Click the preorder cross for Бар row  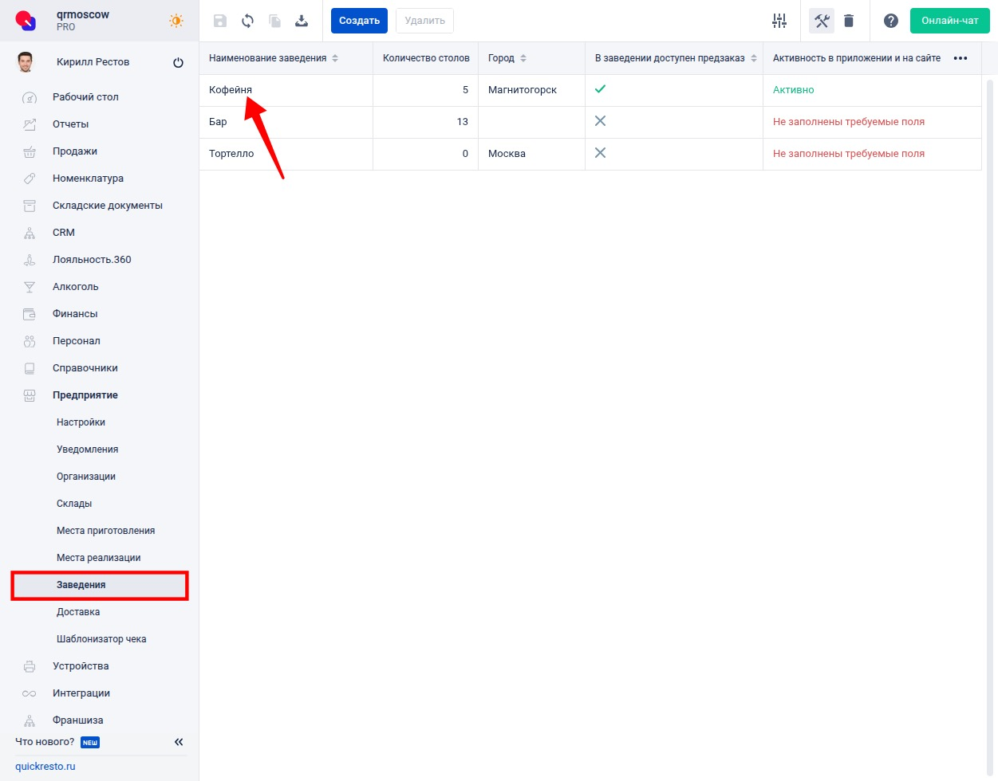tap(600, 121)
